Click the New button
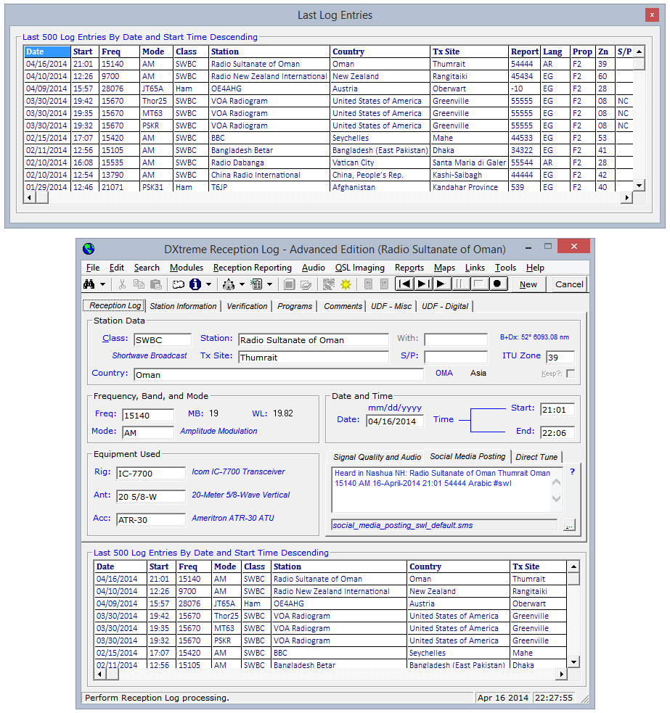This screenshot has width=670, height=713. pyautogui.click(x=528, y=284)
